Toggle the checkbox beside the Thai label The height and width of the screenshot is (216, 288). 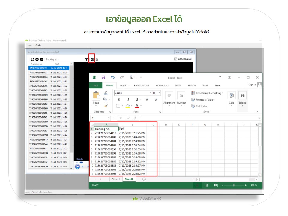pyautogui.click(x=175, y=59)
